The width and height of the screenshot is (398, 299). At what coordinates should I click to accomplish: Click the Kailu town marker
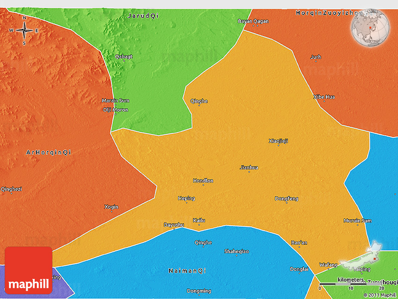coord(199,225)
